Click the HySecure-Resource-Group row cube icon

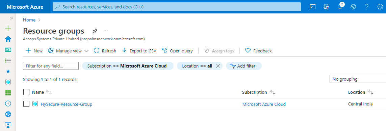coord(35,104)
